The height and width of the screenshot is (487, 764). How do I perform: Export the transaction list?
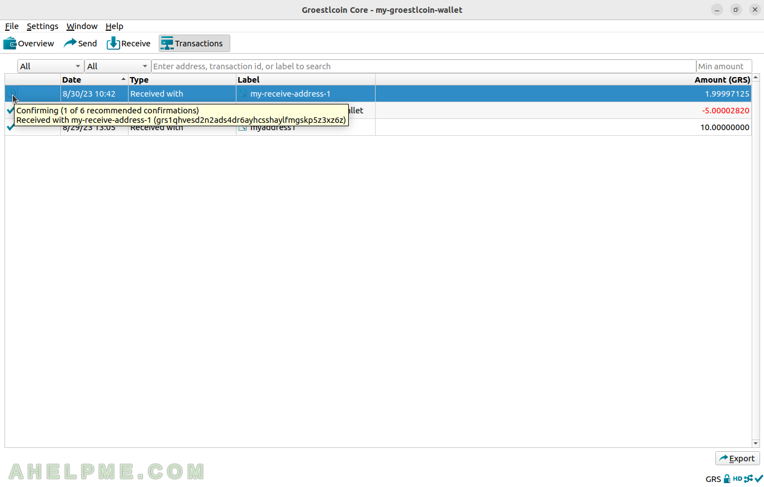tap(737, 459)
